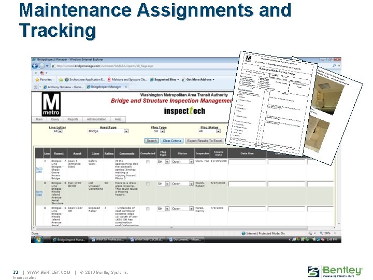
Task: Click the horizontal scrollbar under the table
Action: (x=172, y=228)
